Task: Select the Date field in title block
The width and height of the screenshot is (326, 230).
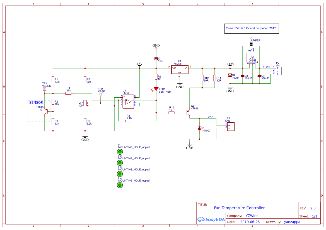Action: pos(250,222)
